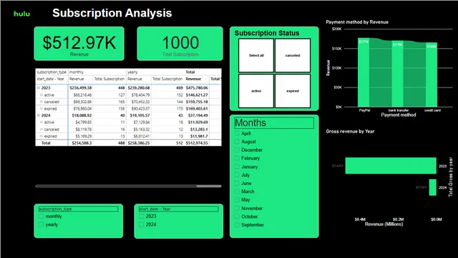Viewport: 458px width, 258px height.
Task: Check the June month checkbox
Action: coord(237,183)
